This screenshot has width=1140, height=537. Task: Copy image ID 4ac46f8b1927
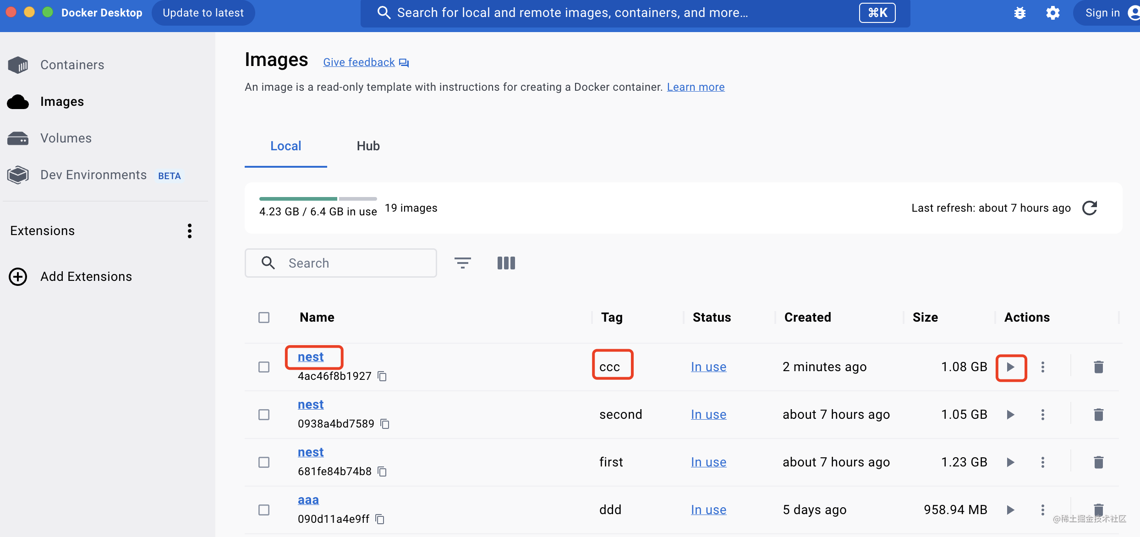pos(382,376)
